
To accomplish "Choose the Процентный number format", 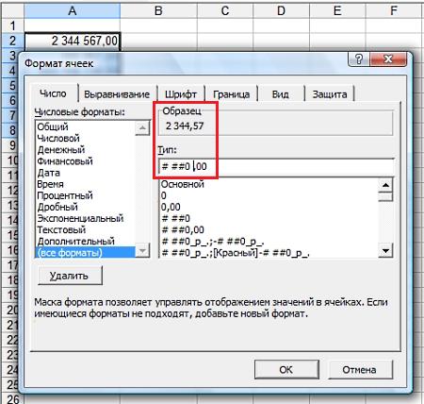I will pyautogui.click(x=65, y=195).
